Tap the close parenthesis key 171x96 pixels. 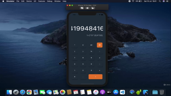point(83,51)
